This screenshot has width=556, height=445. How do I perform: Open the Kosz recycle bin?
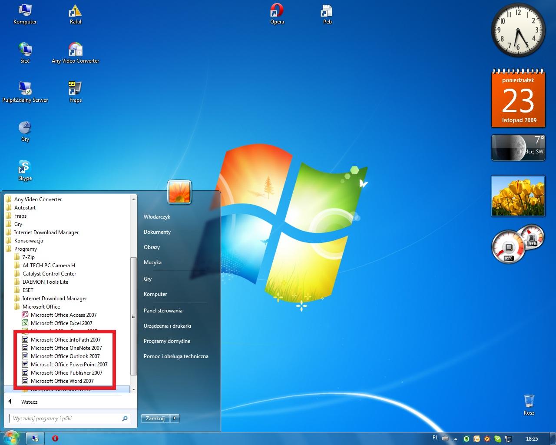point(529,405)
